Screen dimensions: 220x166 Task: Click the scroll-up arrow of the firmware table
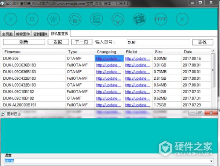[x=213, y=51]
